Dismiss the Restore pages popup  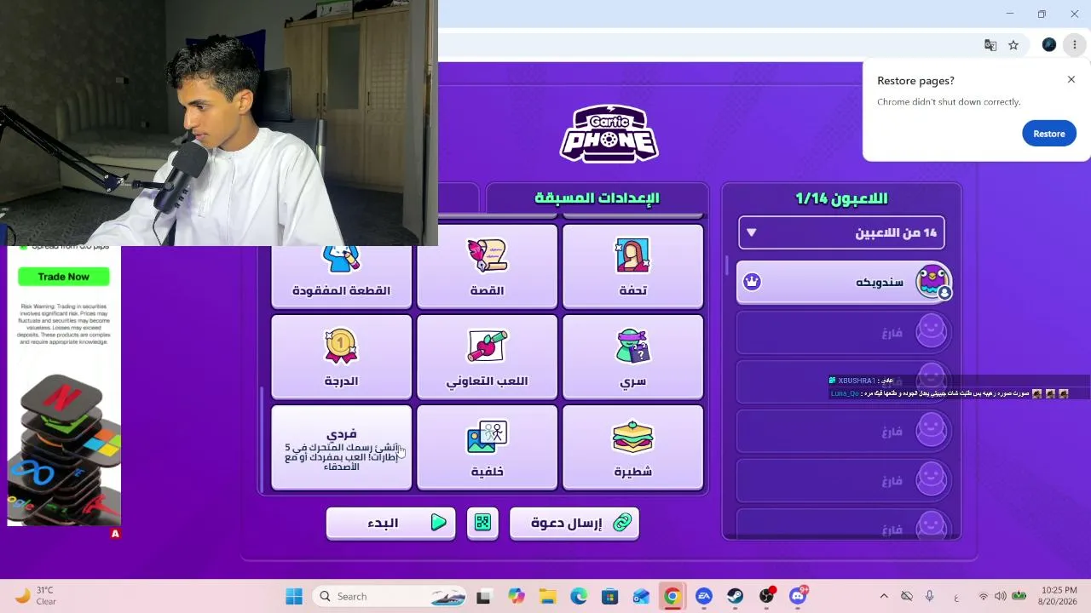[x=1071, y=79]
